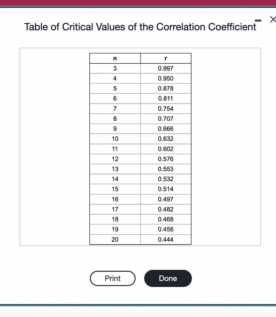Select the row where n equals 12
The image size is (276, 317).
coord(115,159)
